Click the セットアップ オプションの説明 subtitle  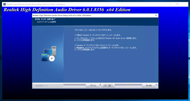coord(46,22)
